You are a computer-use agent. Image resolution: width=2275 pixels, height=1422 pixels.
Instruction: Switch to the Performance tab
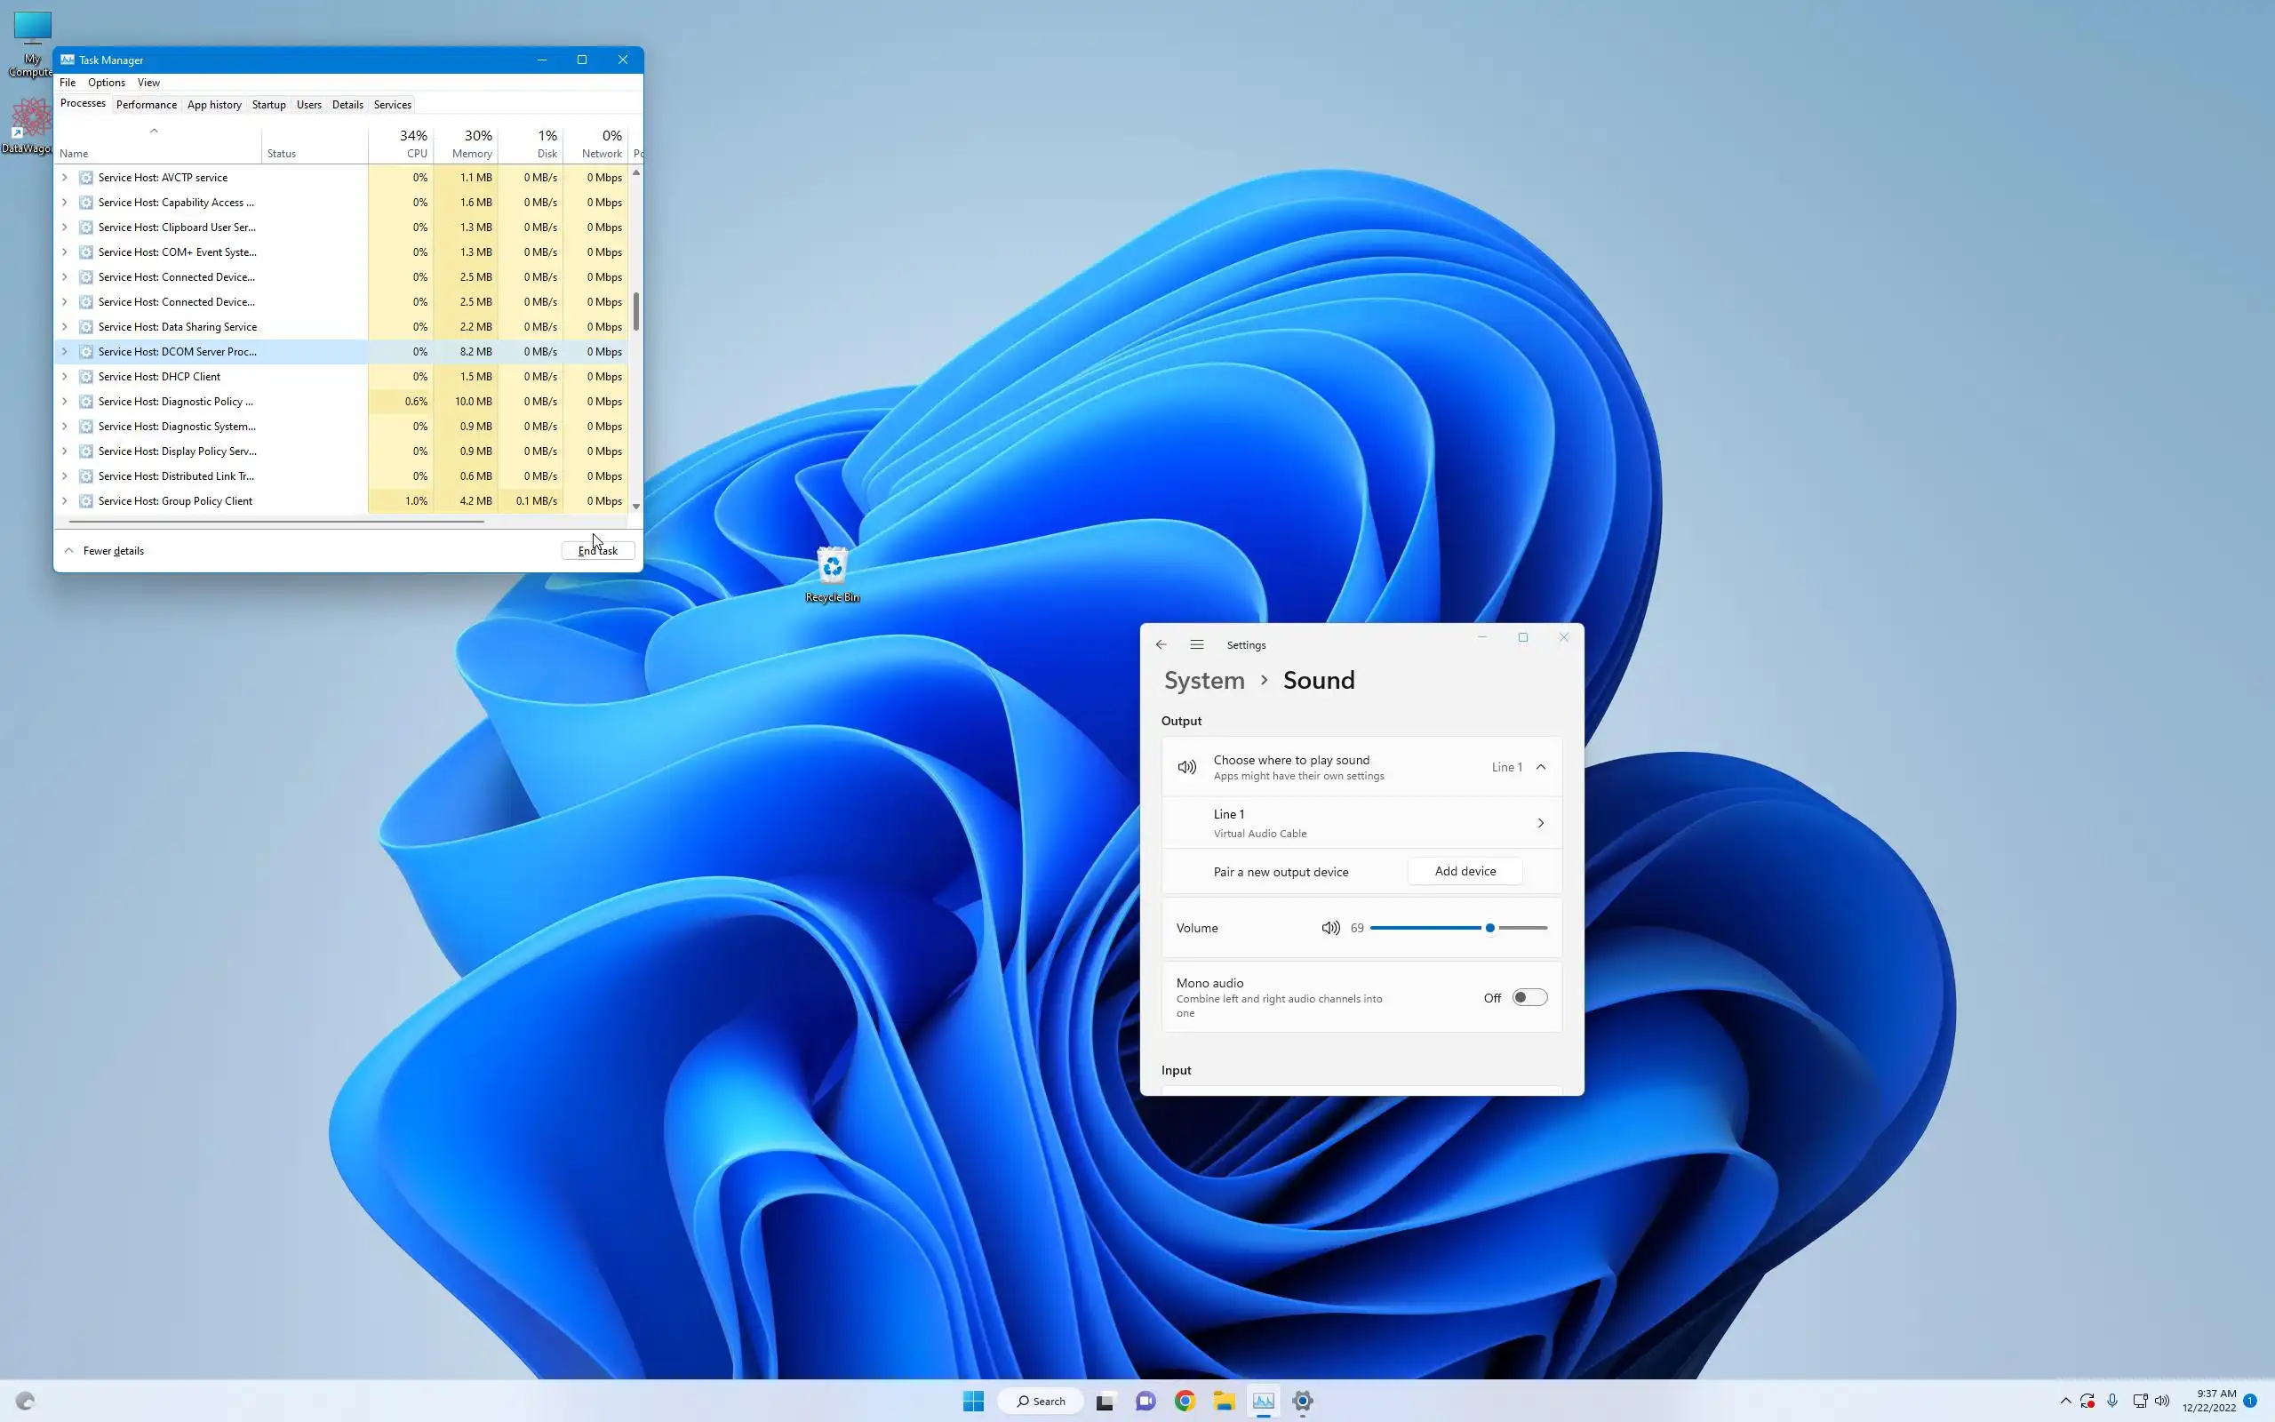point(146,104)
